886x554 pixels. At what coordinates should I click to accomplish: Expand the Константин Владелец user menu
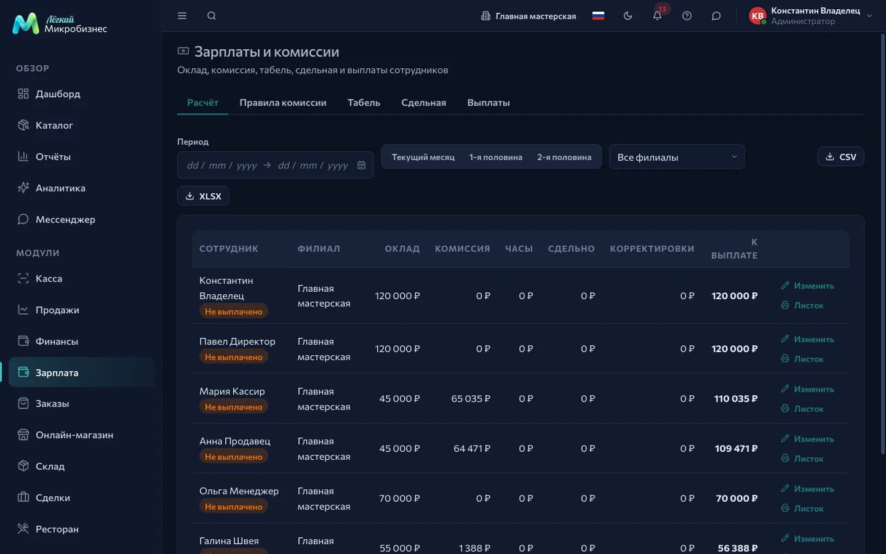[x=811, y=16]
